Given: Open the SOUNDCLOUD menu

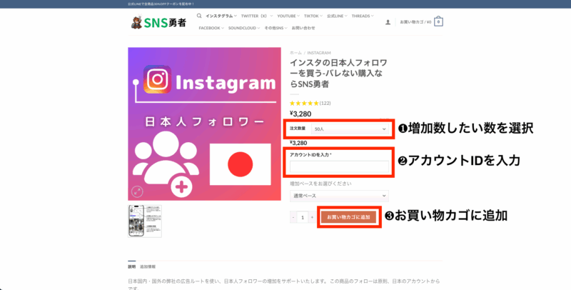Looking at the screenshot, I should coord(244,28).
